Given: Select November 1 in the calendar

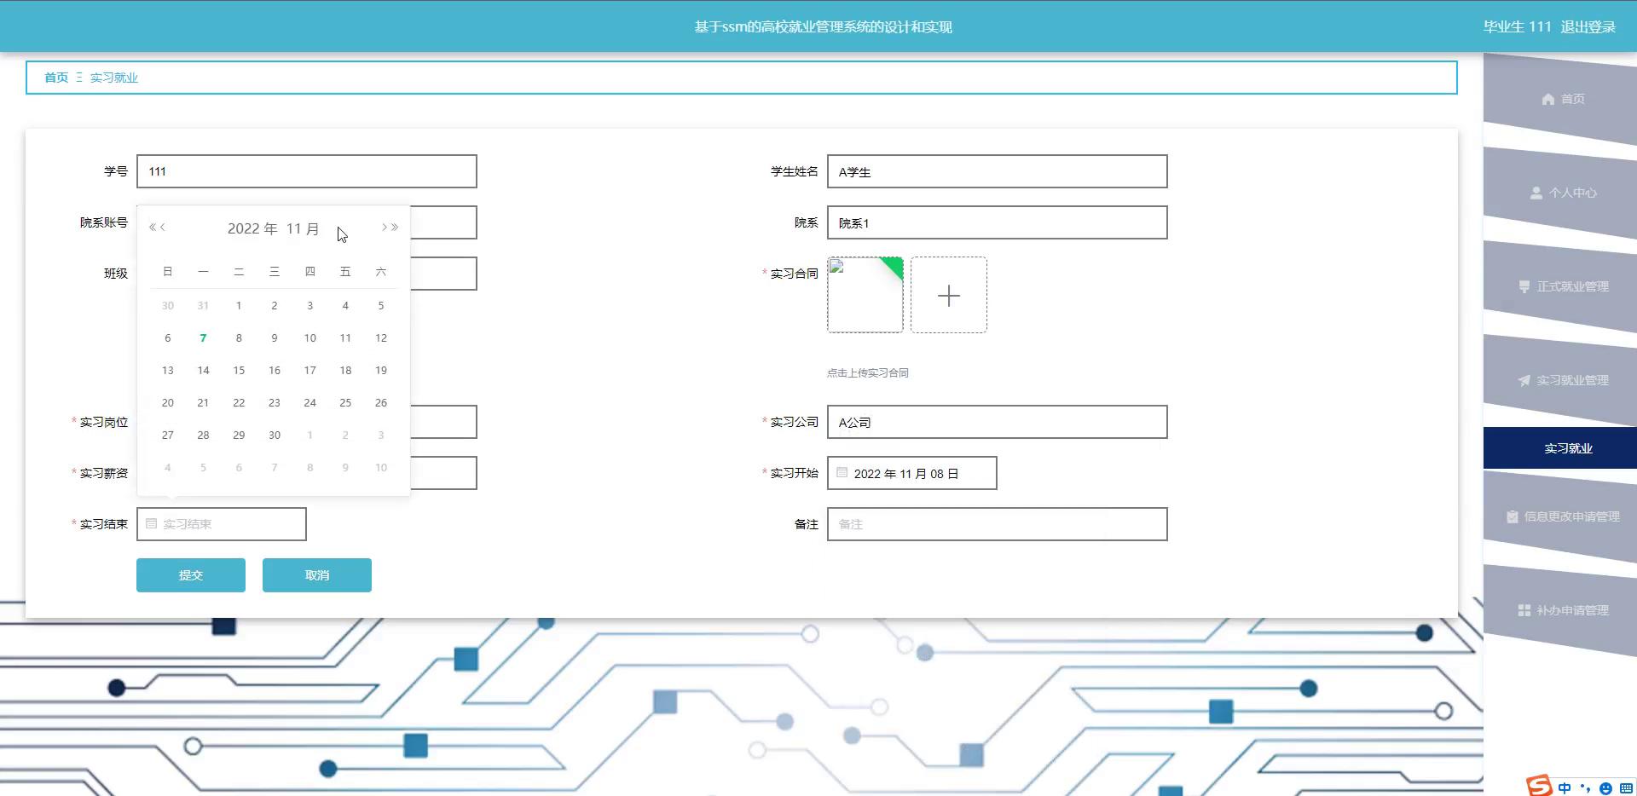Looking at the screenshot, I should click(239, 306).
